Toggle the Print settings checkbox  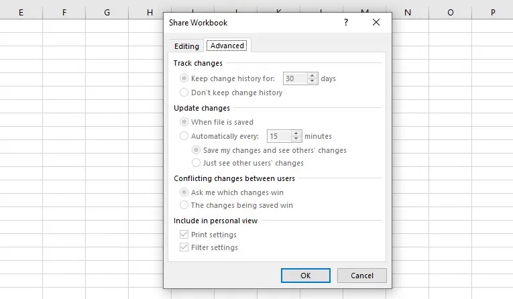pos(184,235)
